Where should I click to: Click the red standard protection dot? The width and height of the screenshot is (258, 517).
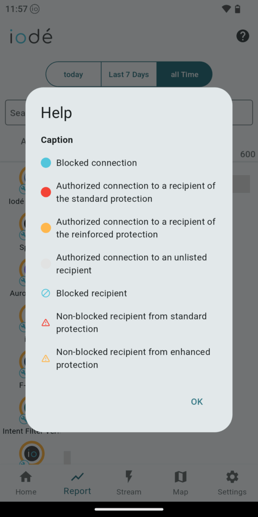(46, 192)
